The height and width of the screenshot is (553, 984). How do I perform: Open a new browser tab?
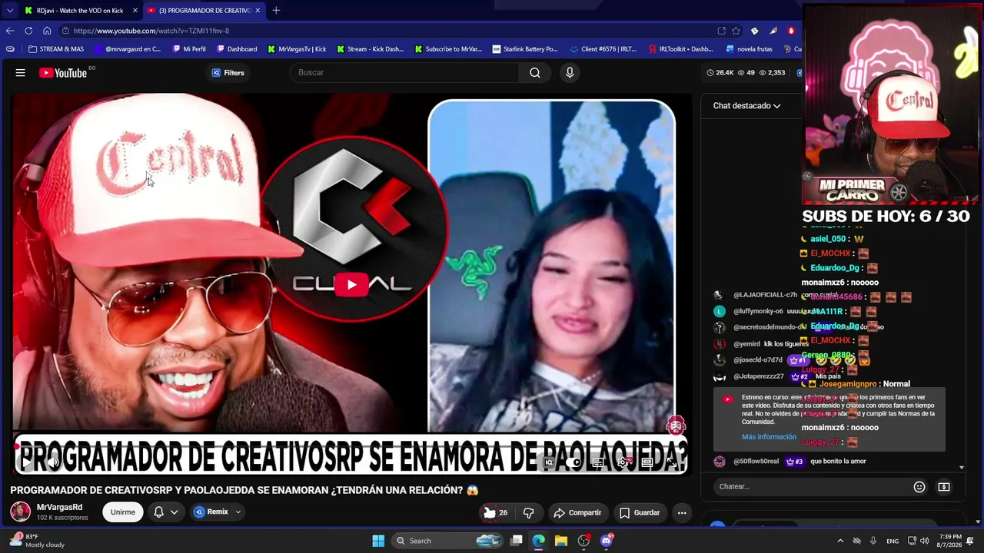pyautogui.click(x=276, y=11)
